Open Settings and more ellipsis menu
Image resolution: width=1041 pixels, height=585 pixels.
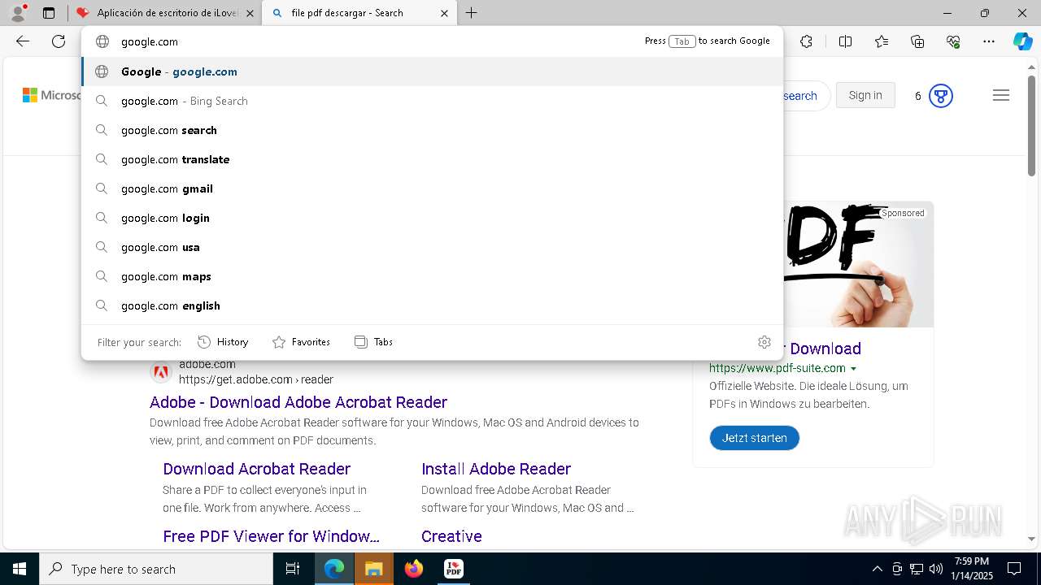(x=989, y=41)
